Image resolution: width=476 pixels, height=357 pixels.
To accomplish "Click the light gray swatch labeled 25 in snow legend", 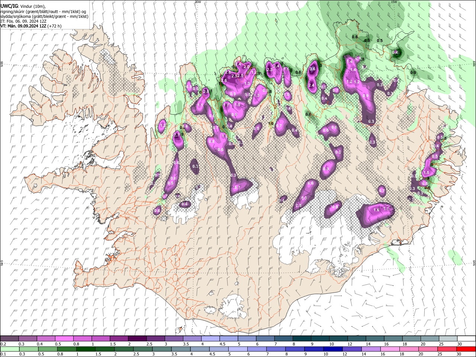I will coord(448,339).
